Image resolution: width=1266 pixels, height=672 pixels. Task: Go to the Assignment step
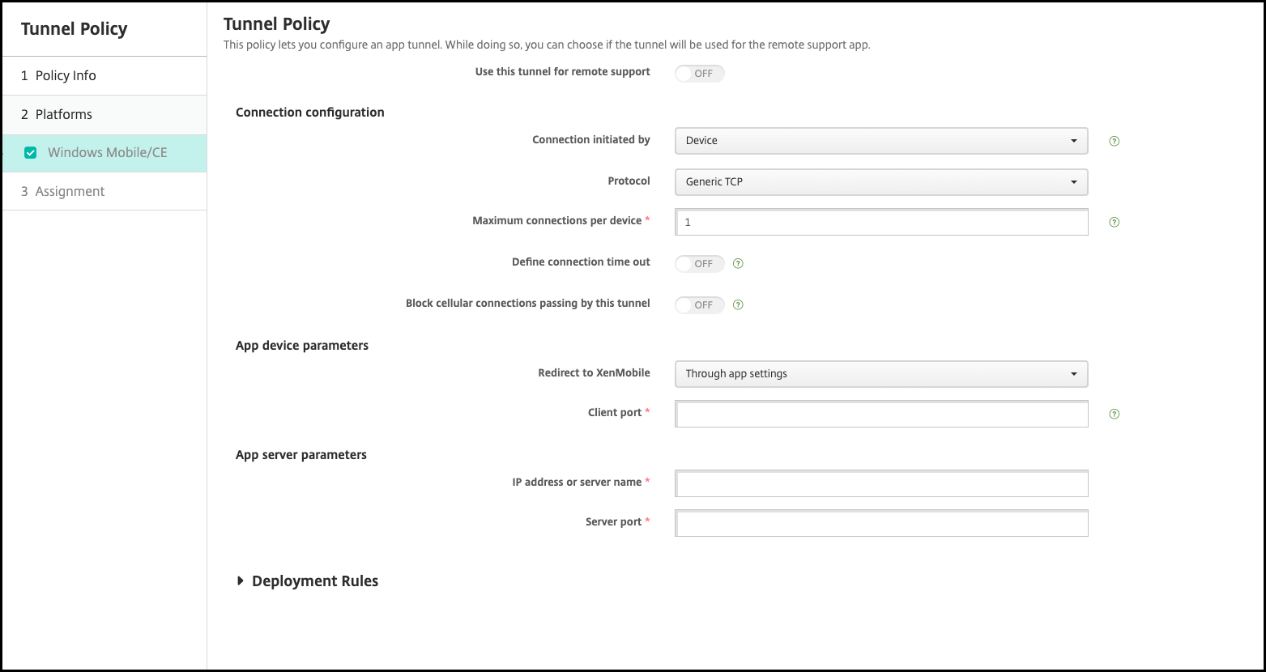(70, 191)
